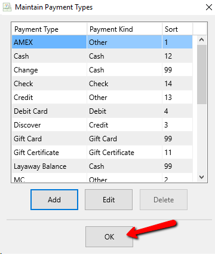The image size is (215, 255).
Task: Click the Sort column header
Action: point(177,29)
